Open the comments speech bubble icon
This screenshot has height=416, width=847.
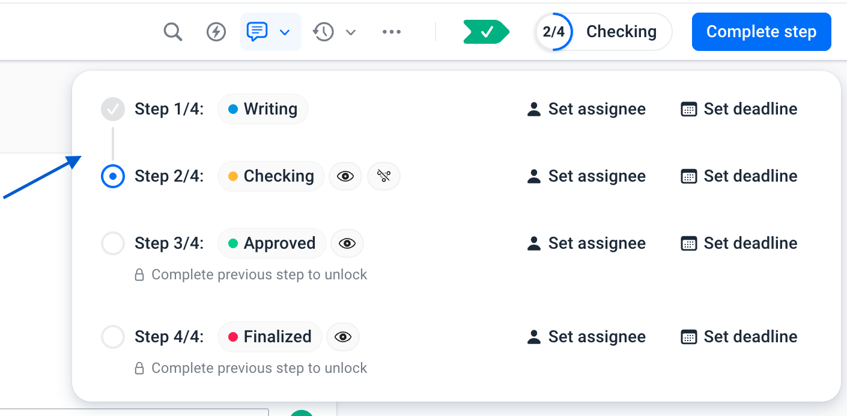257,32
